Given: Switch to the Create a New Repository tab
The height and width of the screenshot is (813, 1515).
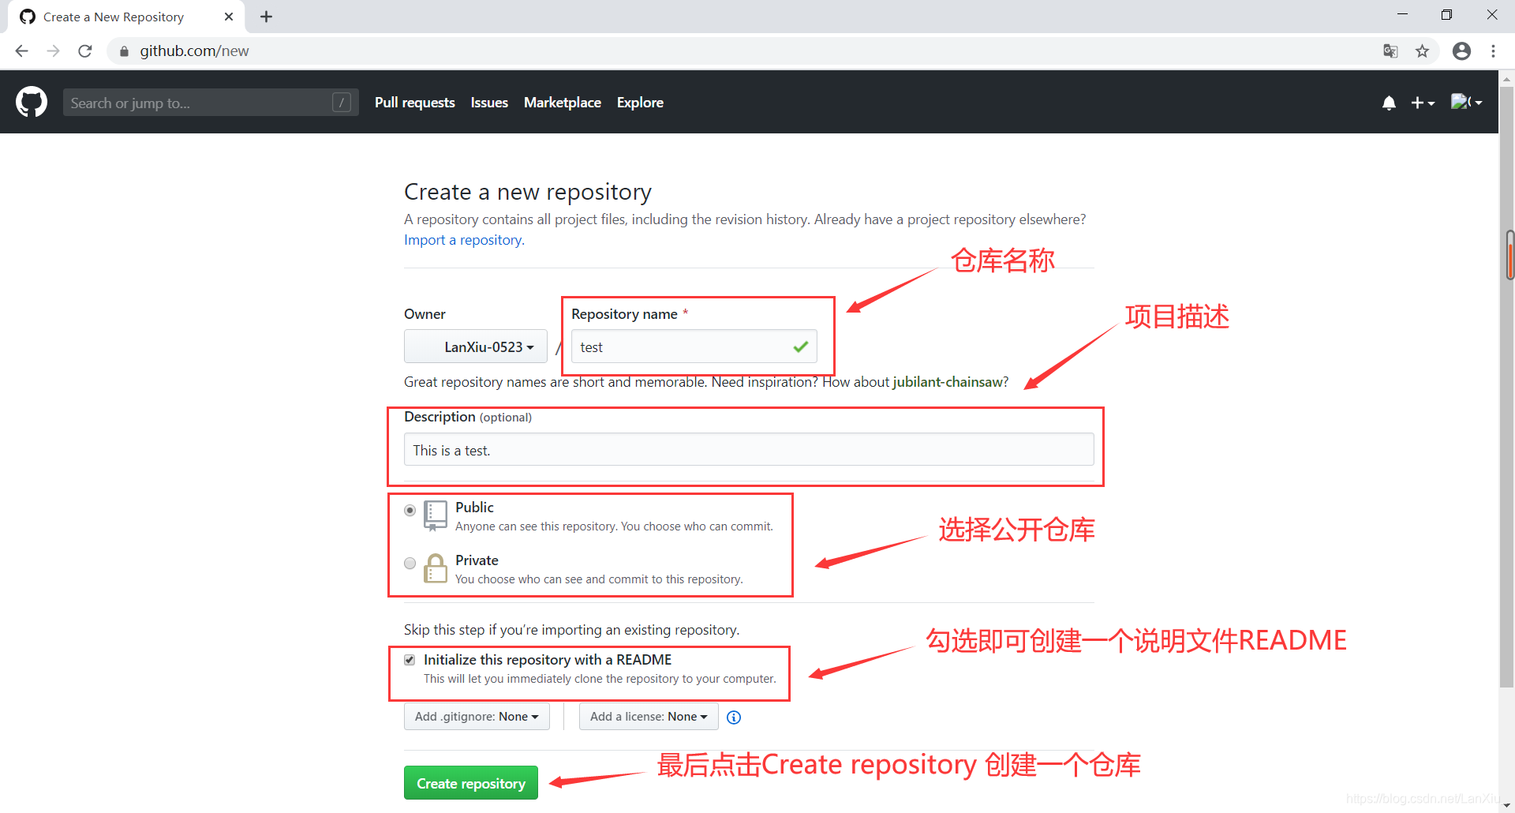Looking at the screenshot, I should [126, 17].
